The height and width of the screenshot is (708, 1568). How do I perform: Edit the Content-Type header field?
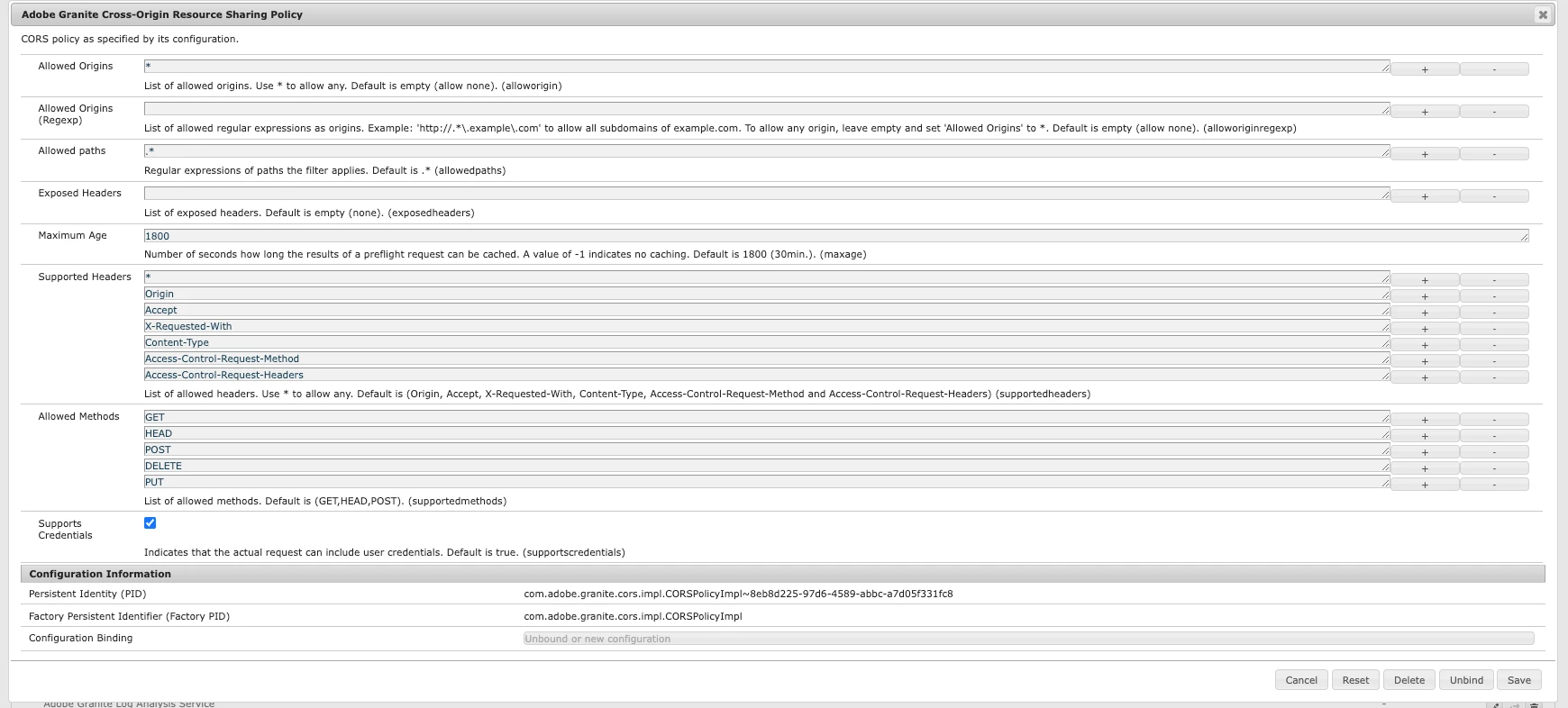767,342
